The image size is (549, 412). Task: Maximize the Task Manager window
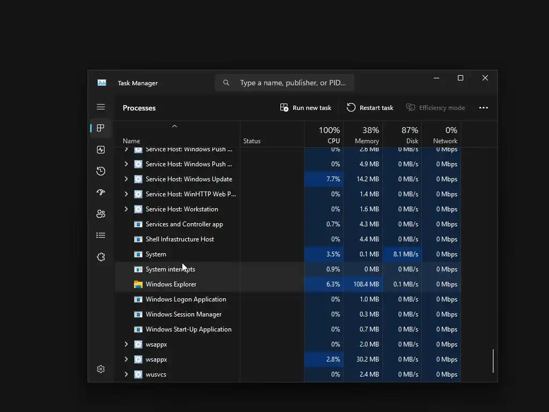coord(461,78)
